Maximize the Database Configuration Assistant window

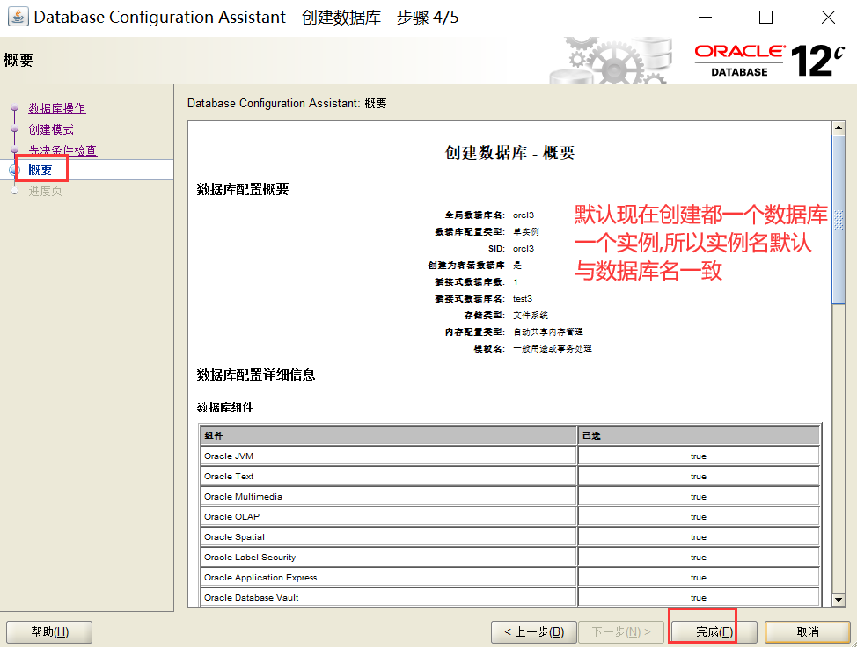pos(765,17)
